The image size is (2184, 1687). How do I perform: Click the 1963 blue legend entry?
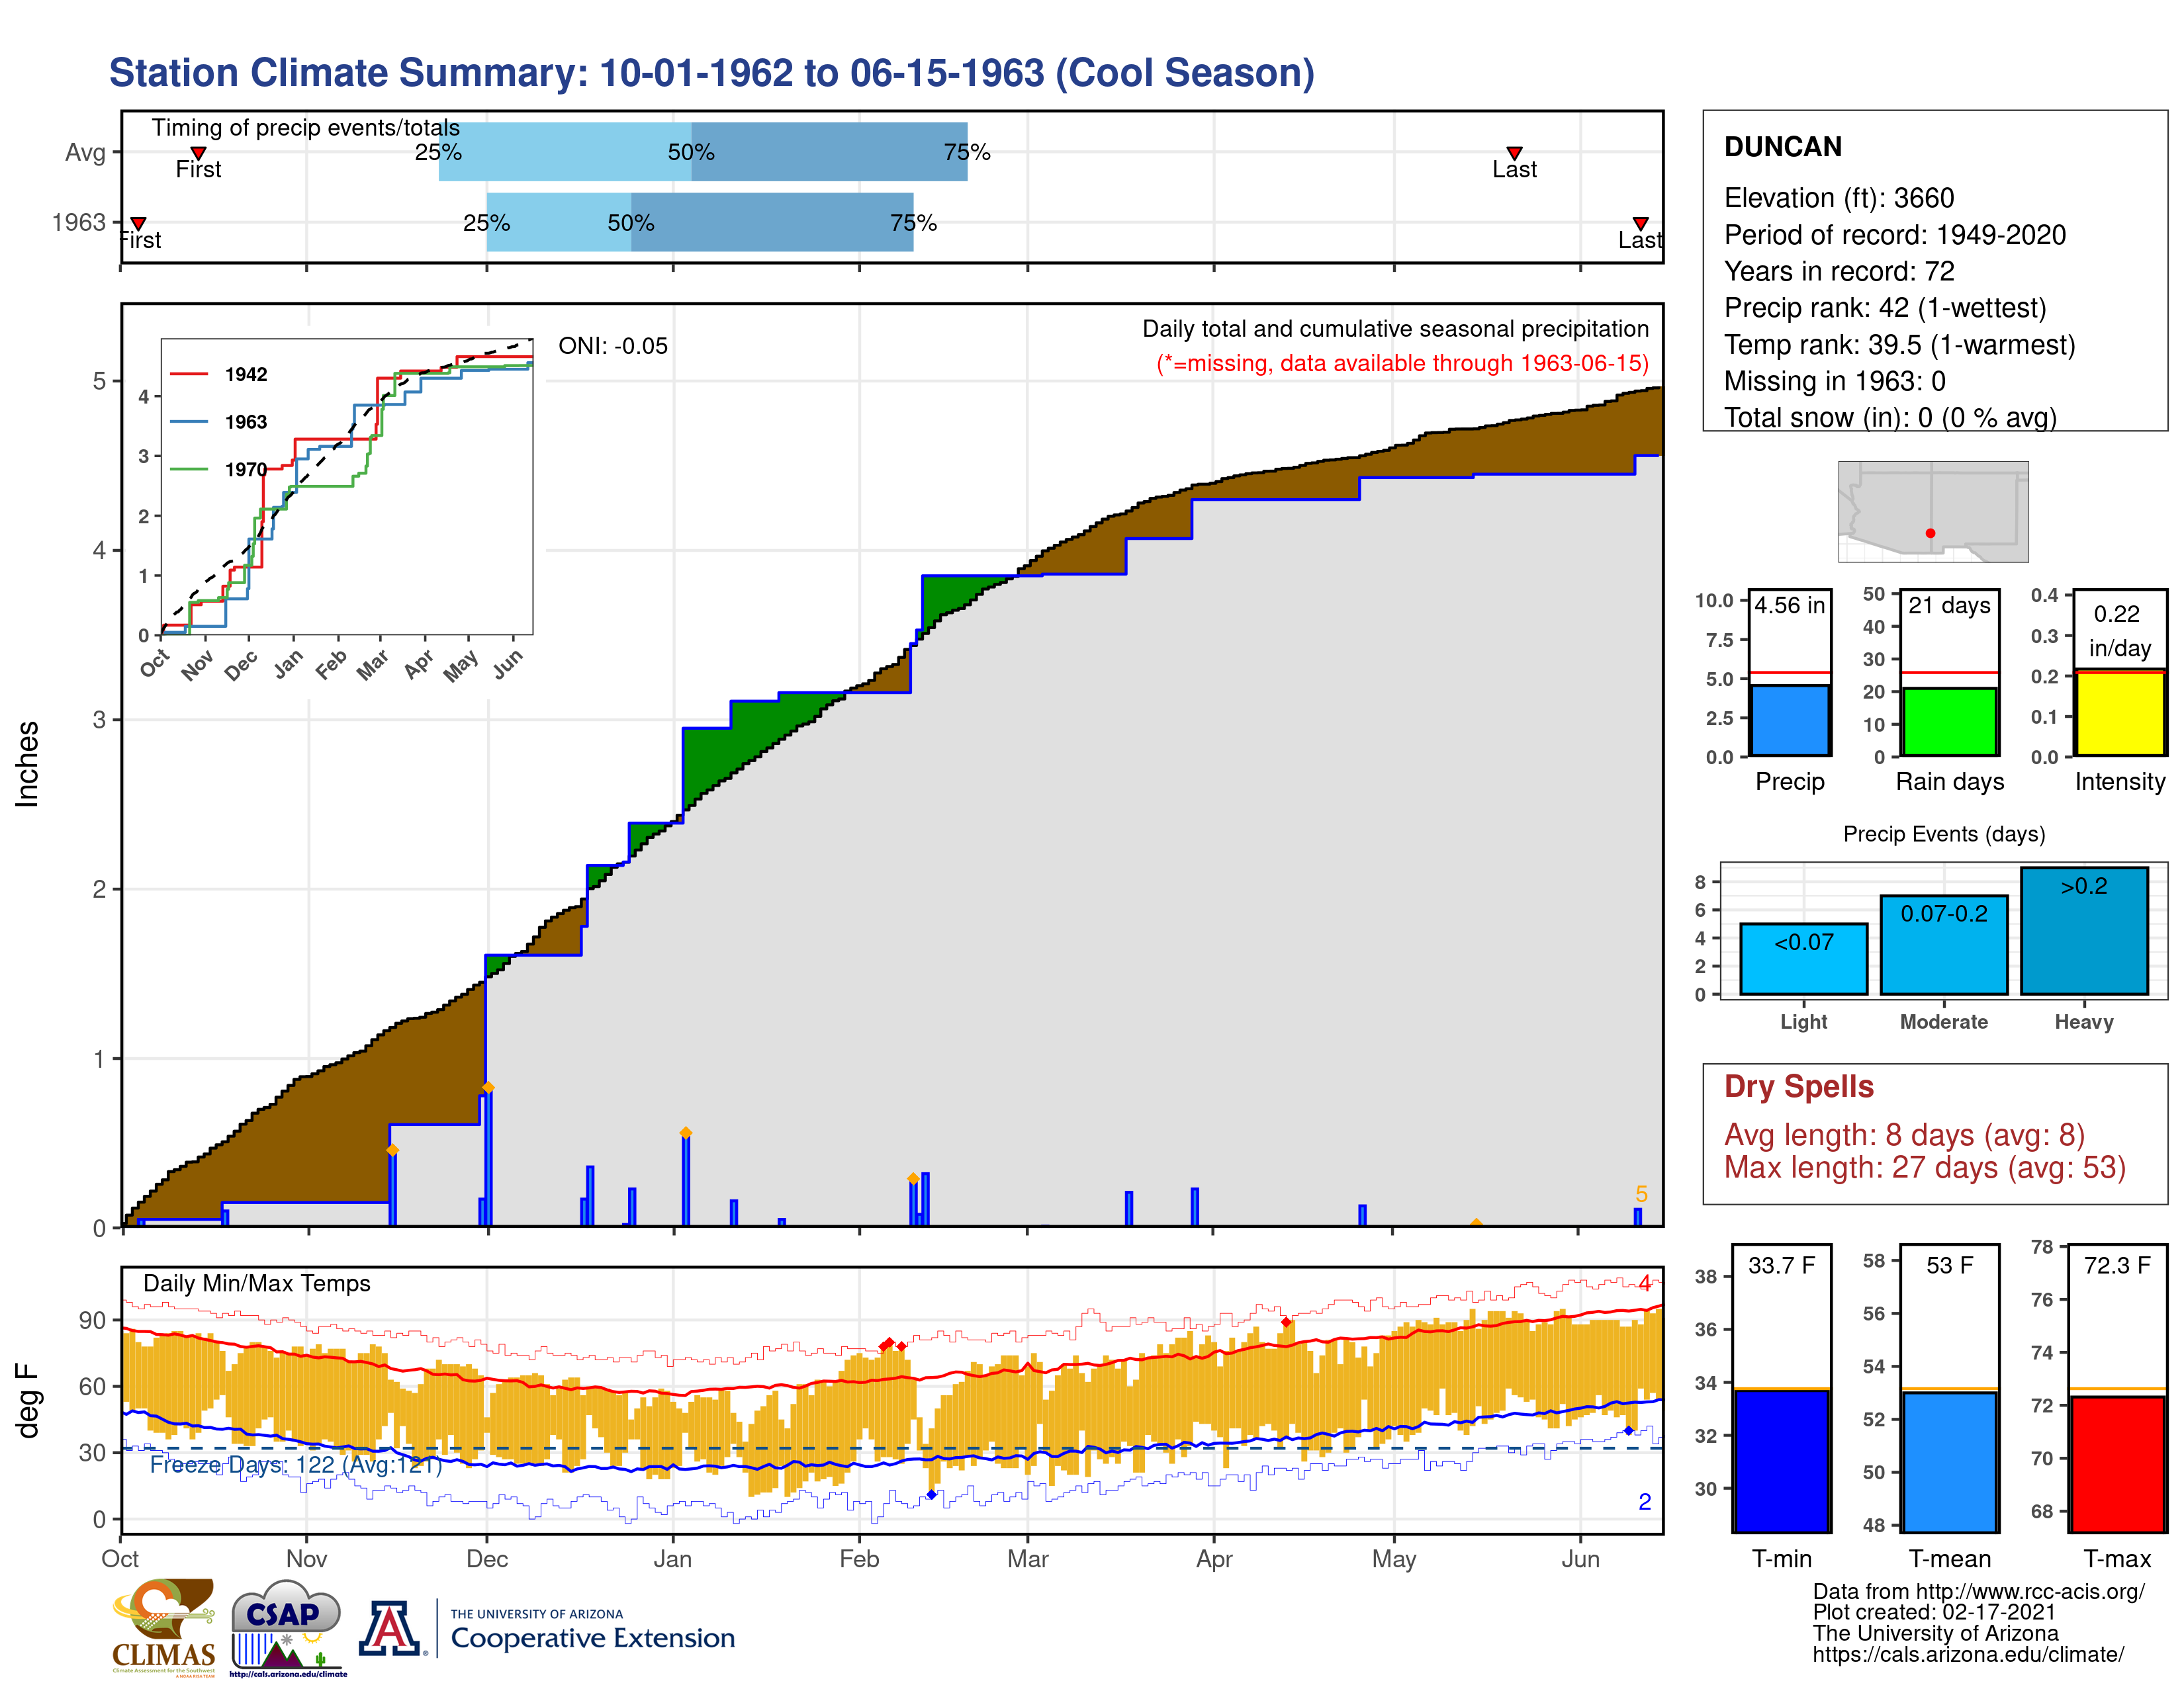[x=219, y=422]
